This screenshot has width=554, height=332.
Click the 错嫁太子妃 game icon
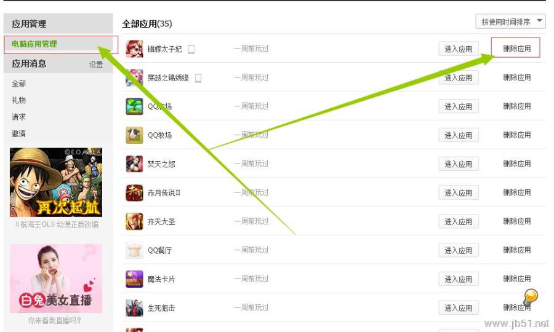[134, 49]
